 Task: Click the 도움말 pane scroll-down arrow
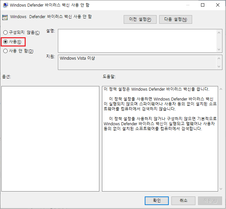tap(221, 189)
